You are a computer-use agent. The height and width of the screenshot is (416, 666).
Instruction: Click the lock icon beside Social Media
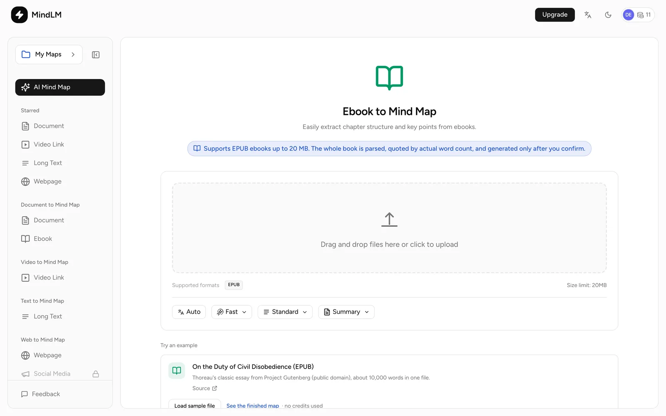click(x=96, y=374)
